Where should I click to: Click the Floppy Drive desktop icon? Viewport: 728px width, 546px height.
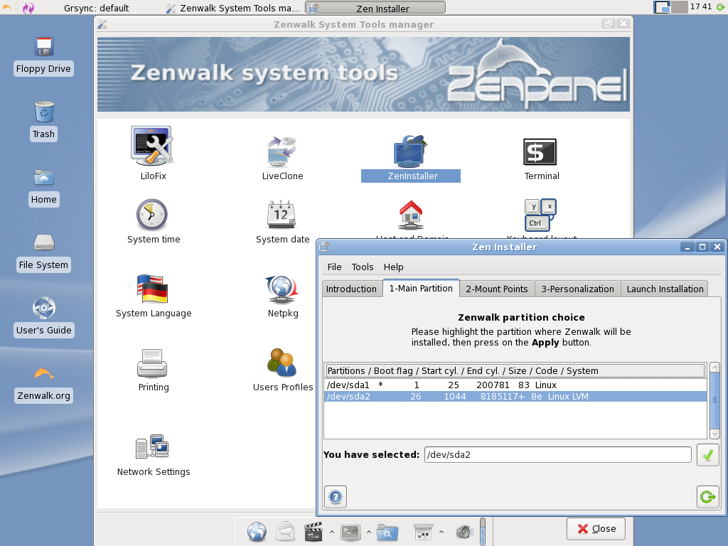tap(43, 46)
